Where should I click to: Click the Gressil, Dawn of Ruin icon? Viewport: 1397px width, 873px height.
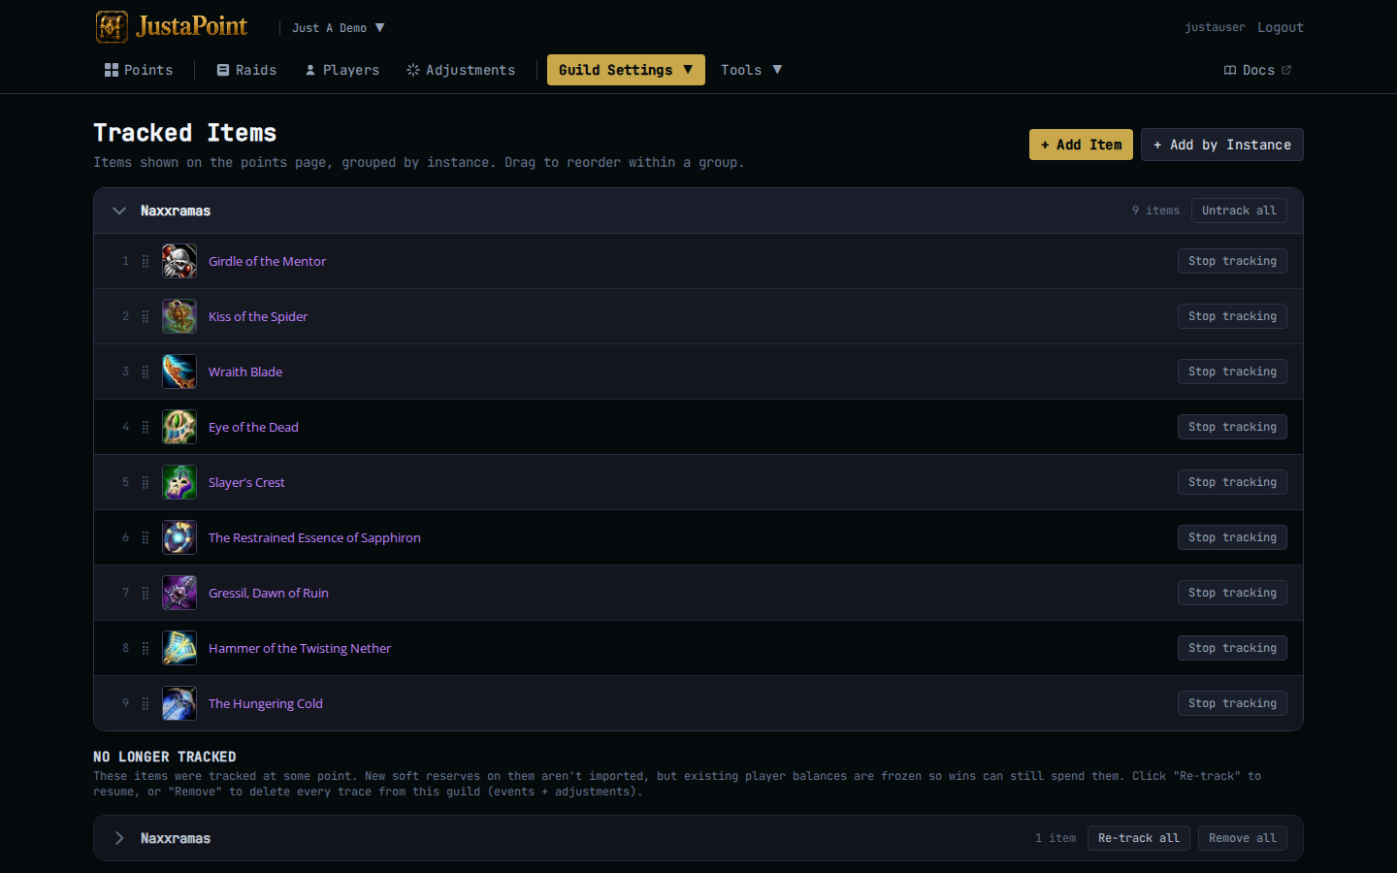tap(179, 593)
